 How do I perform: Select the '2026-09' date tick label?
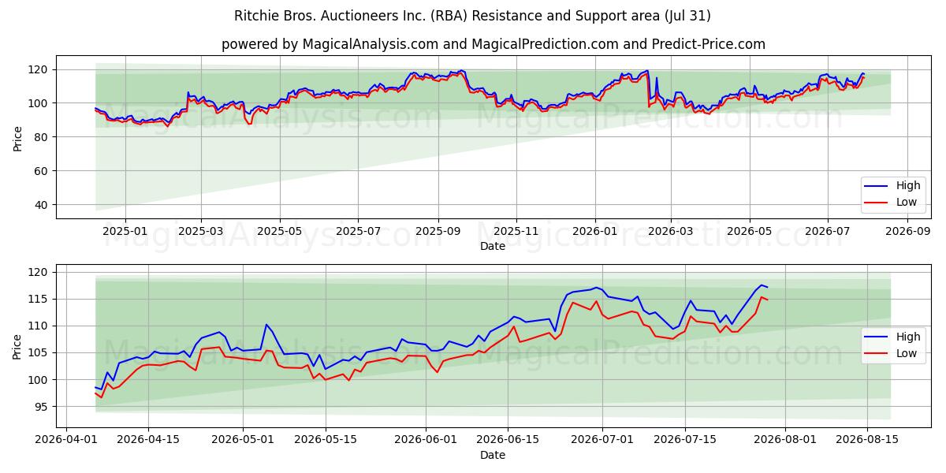click(x=907, y=231)
